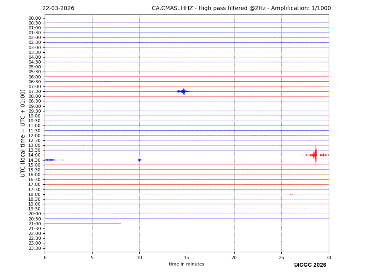373x280 pixels.
Task: Click the ©ICGC 2026 copyright text
Action: (309, 265)
